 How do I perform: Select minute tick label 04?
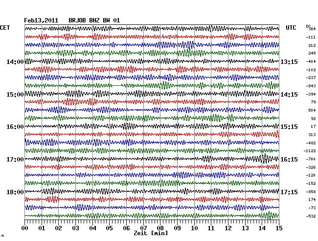92,228
